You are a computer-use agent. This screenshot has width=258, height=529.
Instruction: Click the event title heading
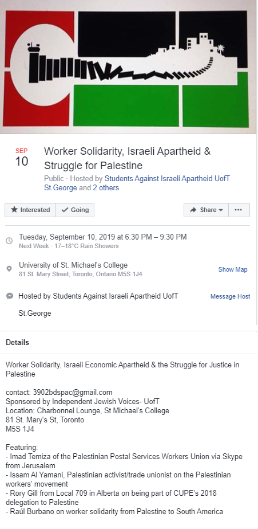(128, 158)
